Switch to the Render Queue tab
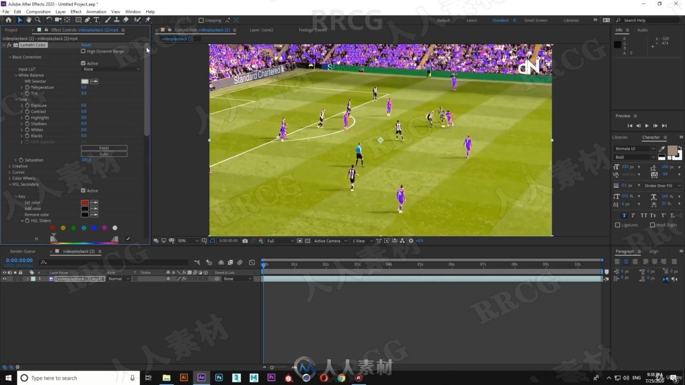 pos(22,251)
